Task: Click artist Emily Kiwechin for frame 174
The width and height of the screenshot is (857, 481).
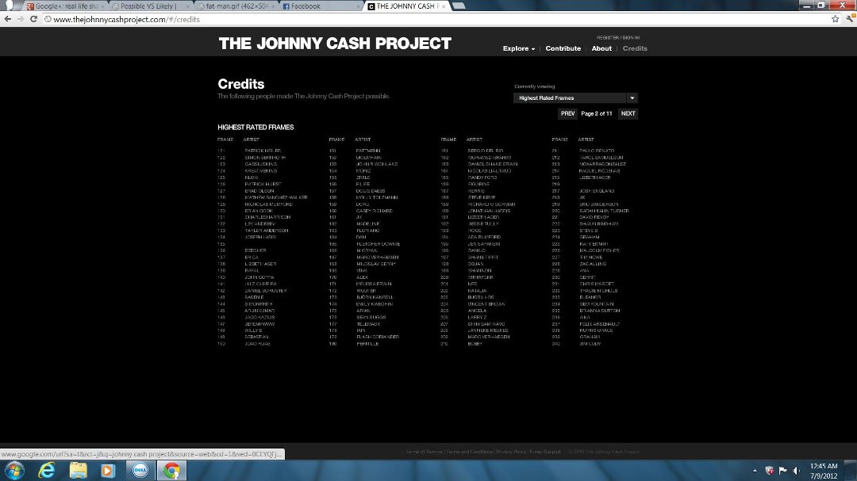Action: 374,304
